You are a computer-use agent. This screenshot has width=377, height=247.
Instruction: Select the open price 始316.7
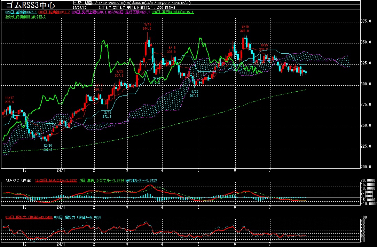point(105,7)
